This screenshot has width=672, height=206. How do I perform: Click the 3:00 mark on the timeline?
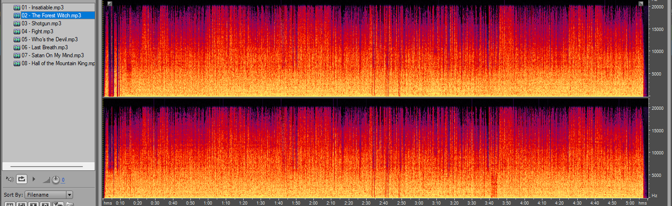[418, 203]
